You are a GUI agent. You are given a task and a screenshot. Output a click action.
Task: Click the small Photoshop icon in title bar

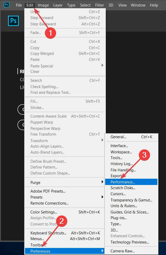click(7, 5)
